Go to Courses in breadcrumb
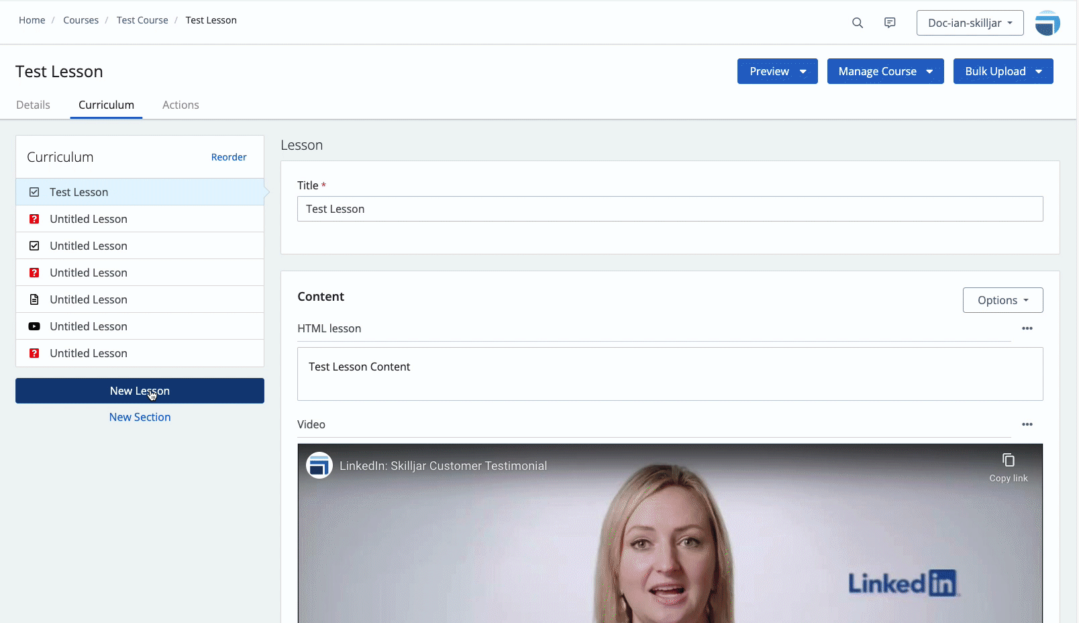The height and width of the screenshot is (623, 1079). pyautogui.click(x=81, y=20)
